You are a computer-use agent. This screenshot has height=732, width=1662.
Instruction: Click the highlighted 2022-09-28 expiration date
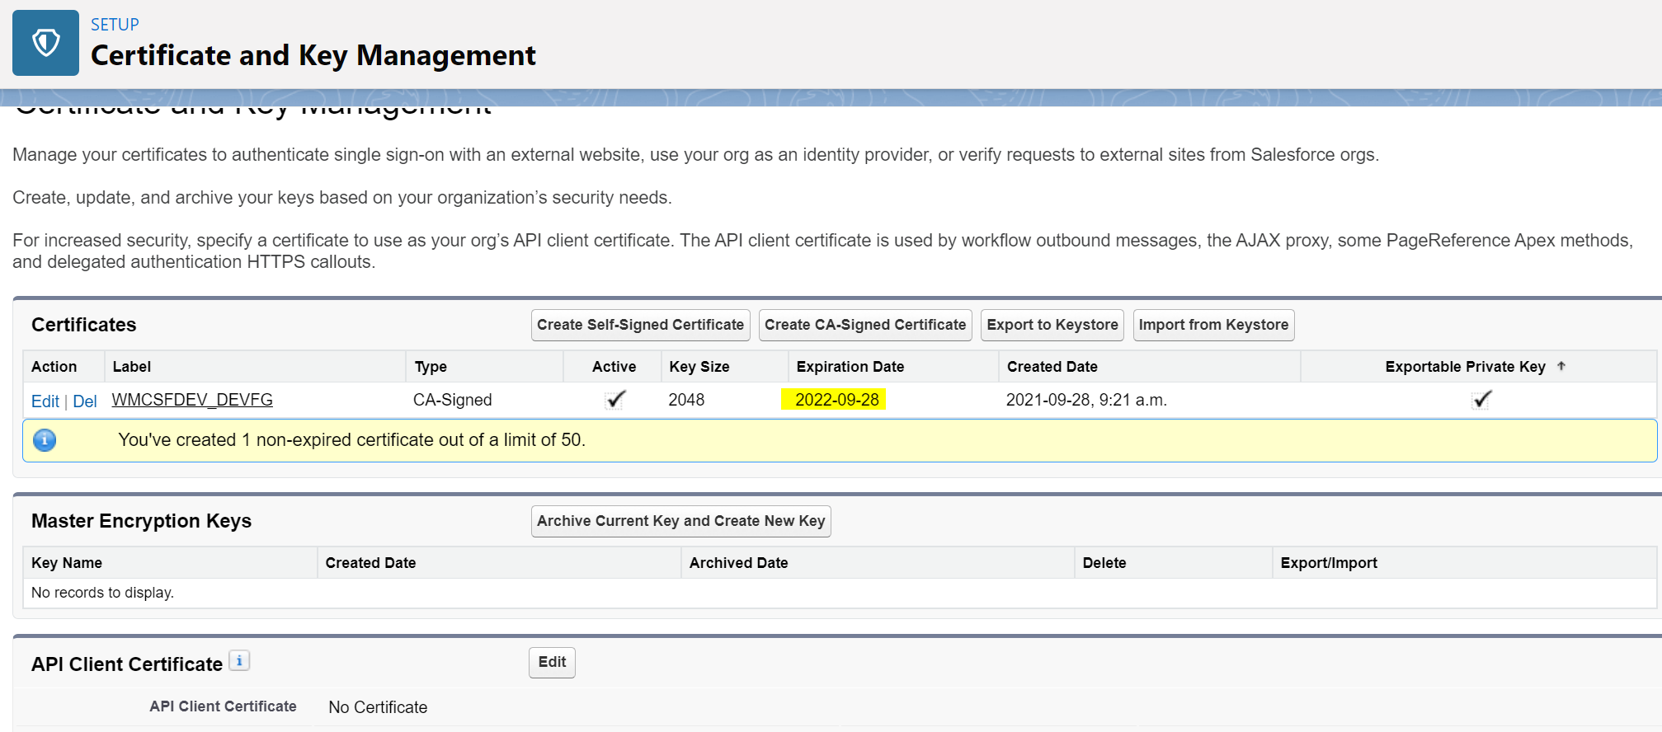[x=836, y=400]
